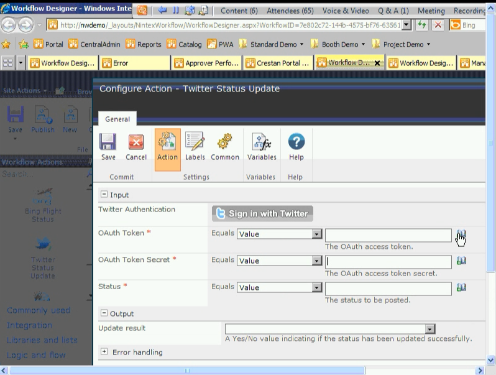The height and width of the screenshot is (375, 496).
Task: Open the Update result dropdown
Action: click(x=429, y=329)
